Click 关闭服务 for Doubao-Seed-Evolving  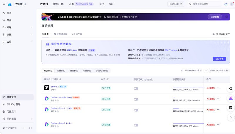[211, 99]
